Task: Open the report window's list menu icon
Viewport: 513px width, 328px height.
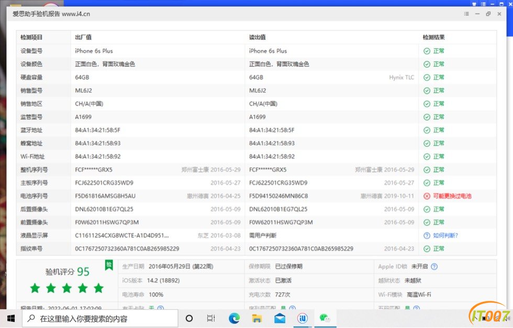Action: (x=466, y=14)
